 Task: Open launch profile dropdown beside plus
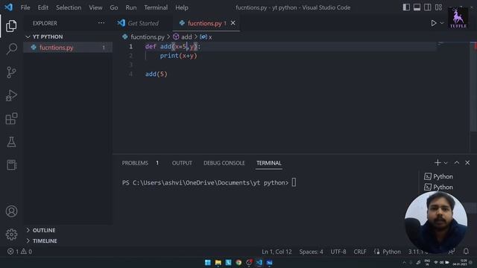click(x=446, y=163)
